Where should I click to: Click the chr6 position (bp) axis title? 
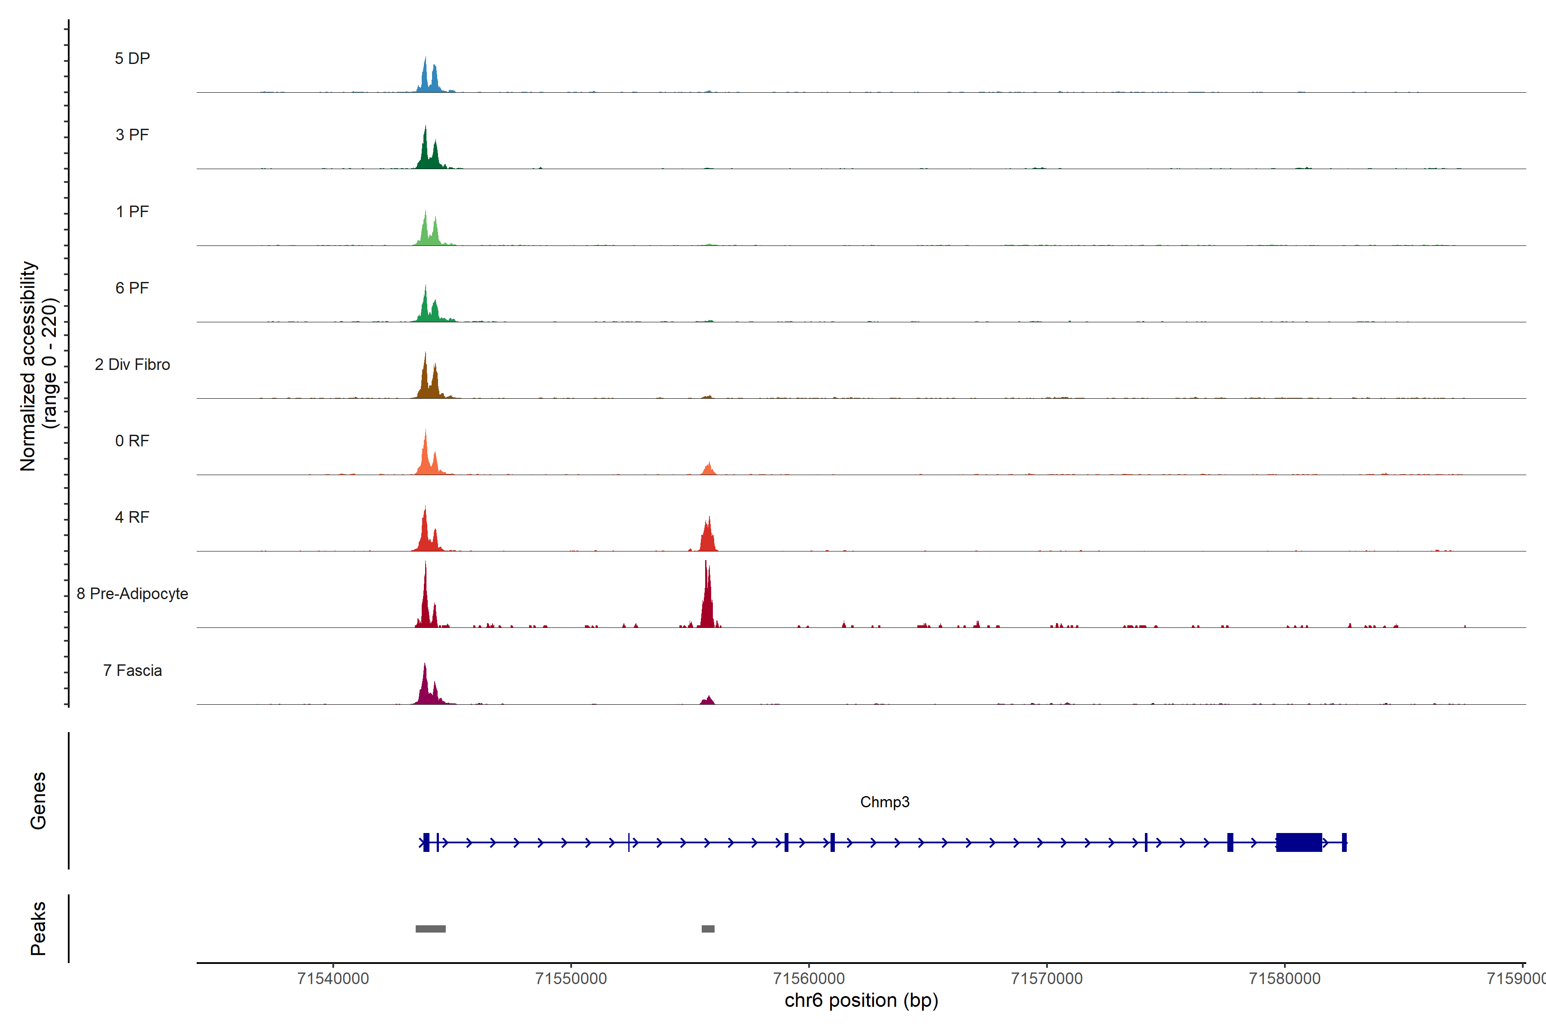(861, 1000)
